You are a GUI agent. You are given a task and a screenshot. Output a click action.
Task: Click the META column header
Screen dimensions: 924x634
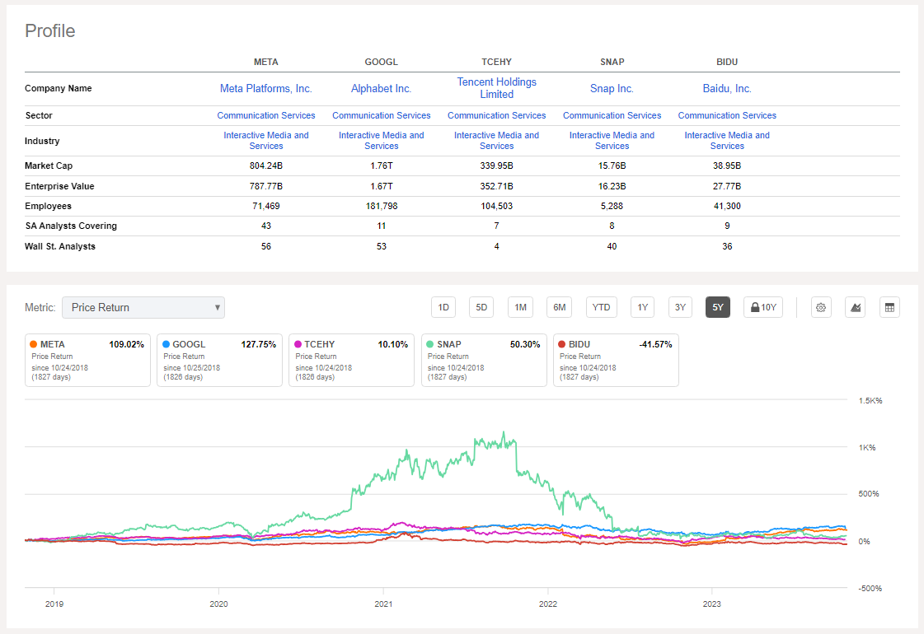pyautogui.click(x=265, y=62)
